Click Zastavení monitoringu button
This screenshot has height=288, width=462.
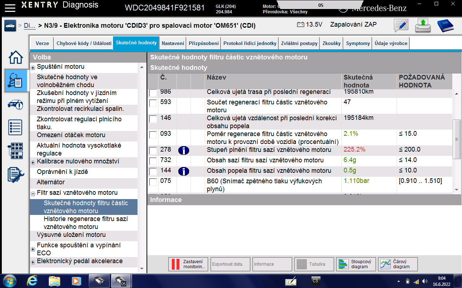point(188,264)
